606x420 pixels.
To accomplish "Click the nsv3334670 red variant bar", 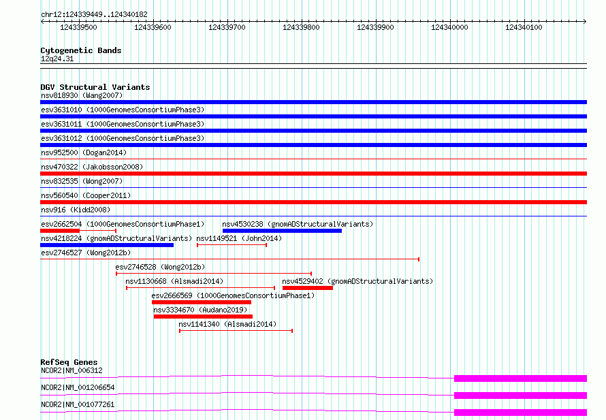I will pos(203,317).
